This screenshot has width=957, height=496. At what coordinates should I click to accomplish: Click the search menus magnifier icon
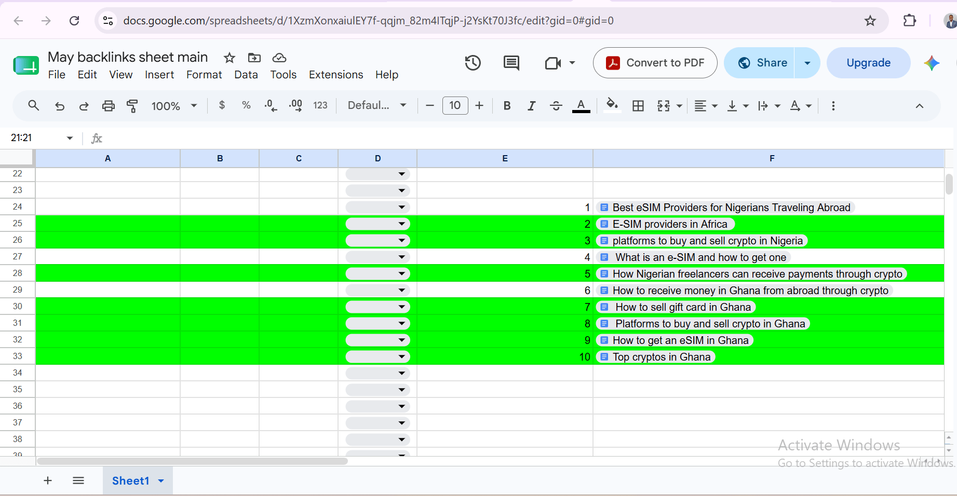pos(34,106)
